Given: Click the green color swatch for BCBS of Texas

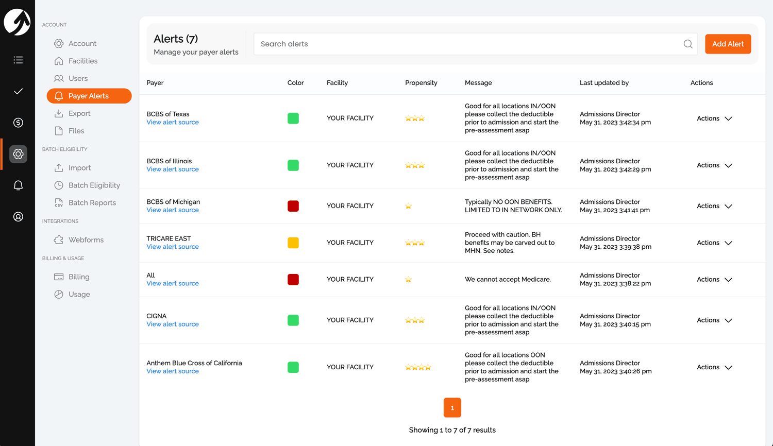Looking at the screenshot, I should (x=293, y=118).
